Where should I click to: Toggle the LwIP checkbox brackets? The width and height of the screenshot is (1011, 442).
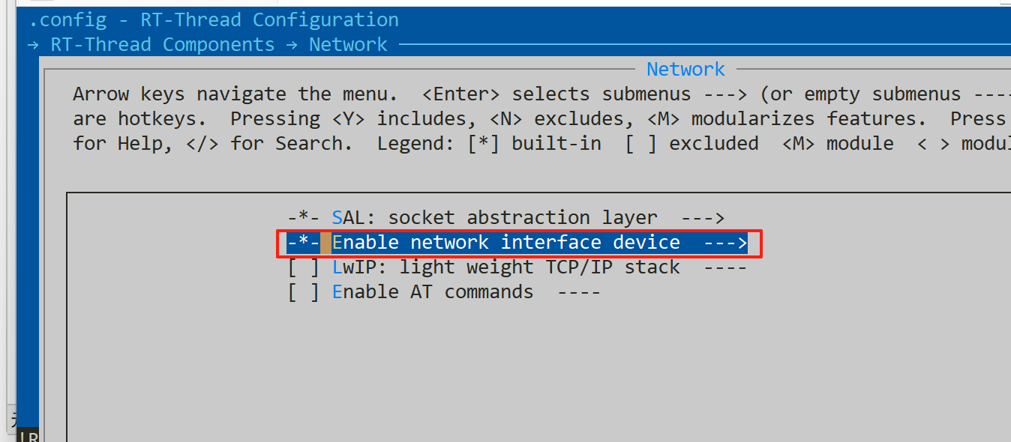304,267
